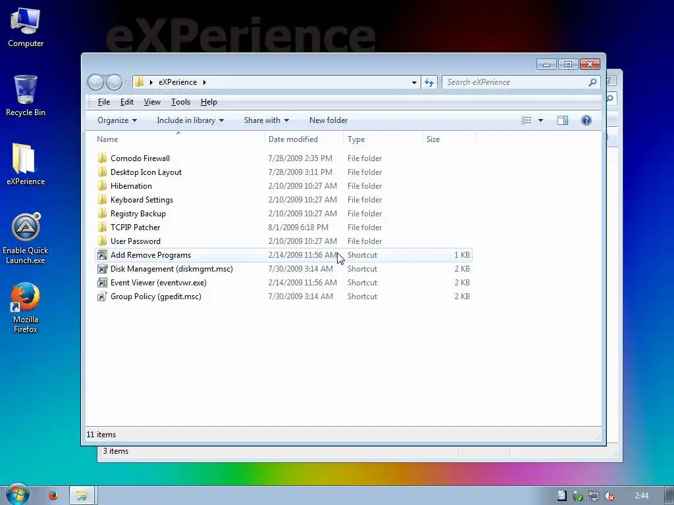Open the Help question mark button

[586, 120]
